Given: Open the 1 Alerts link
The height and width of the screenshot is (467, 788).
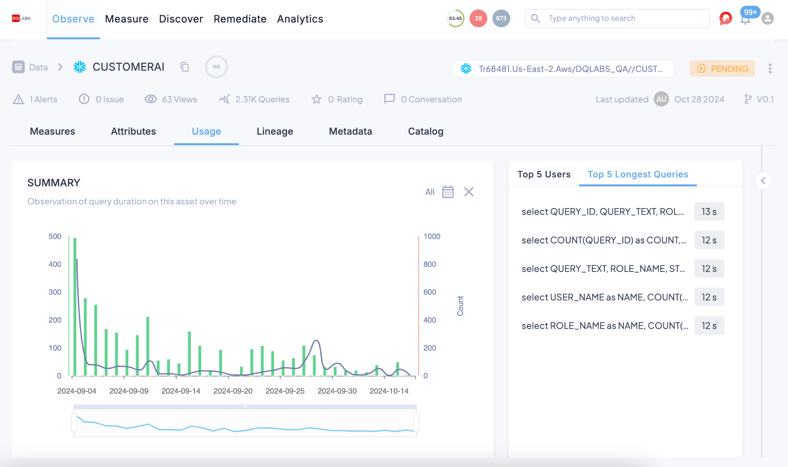Looking at the screenshot, I should pyautogui.click(x=43, y=99).
